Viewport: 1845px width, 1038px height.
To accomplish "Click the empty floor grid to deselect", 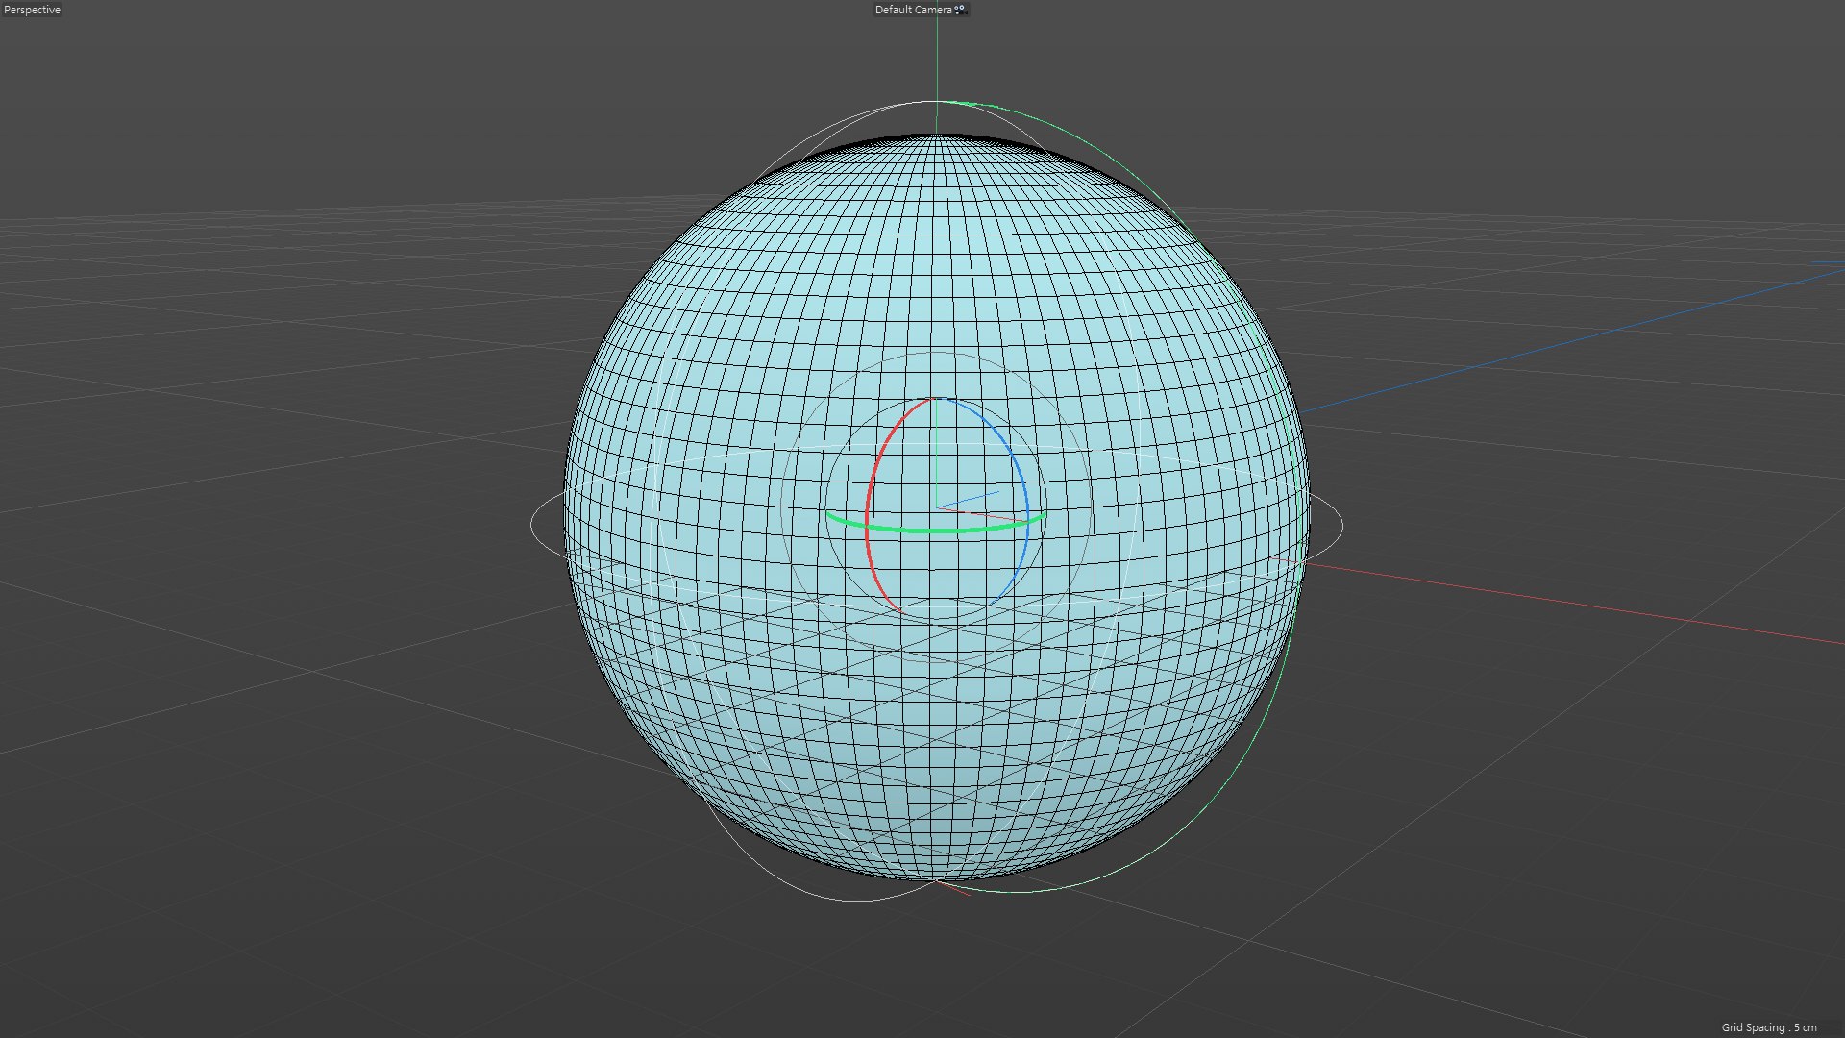I will 288,817.
